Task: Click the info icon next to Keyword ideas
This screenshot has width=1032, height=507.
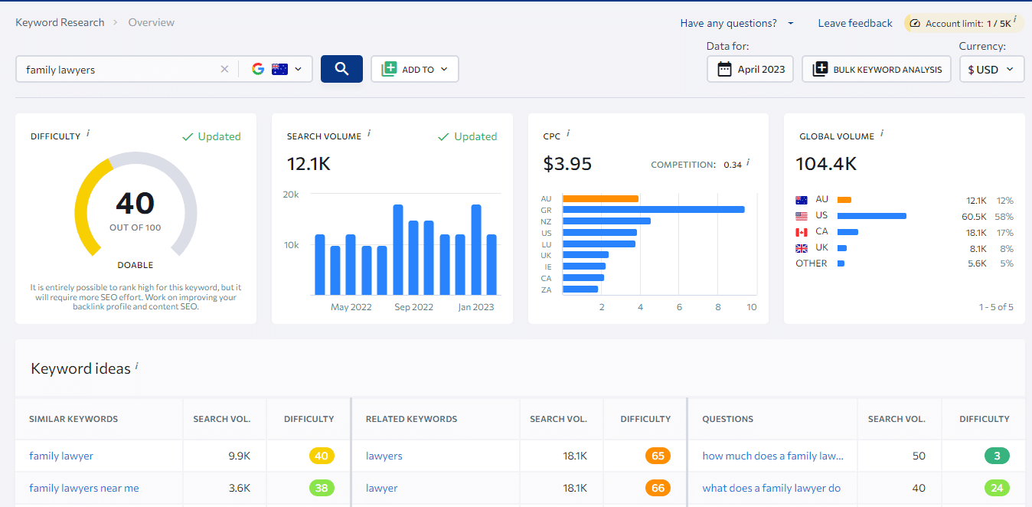Action: coord(137,366)
